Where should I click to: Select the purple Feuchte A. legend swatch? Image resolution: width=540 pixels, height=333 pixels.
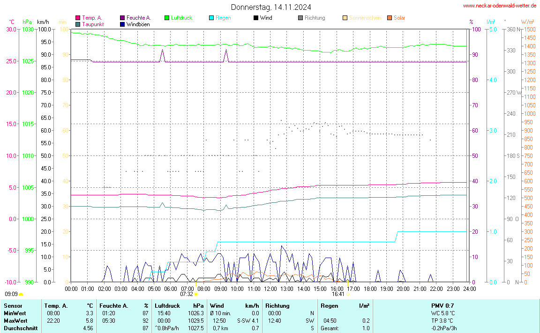122,18
